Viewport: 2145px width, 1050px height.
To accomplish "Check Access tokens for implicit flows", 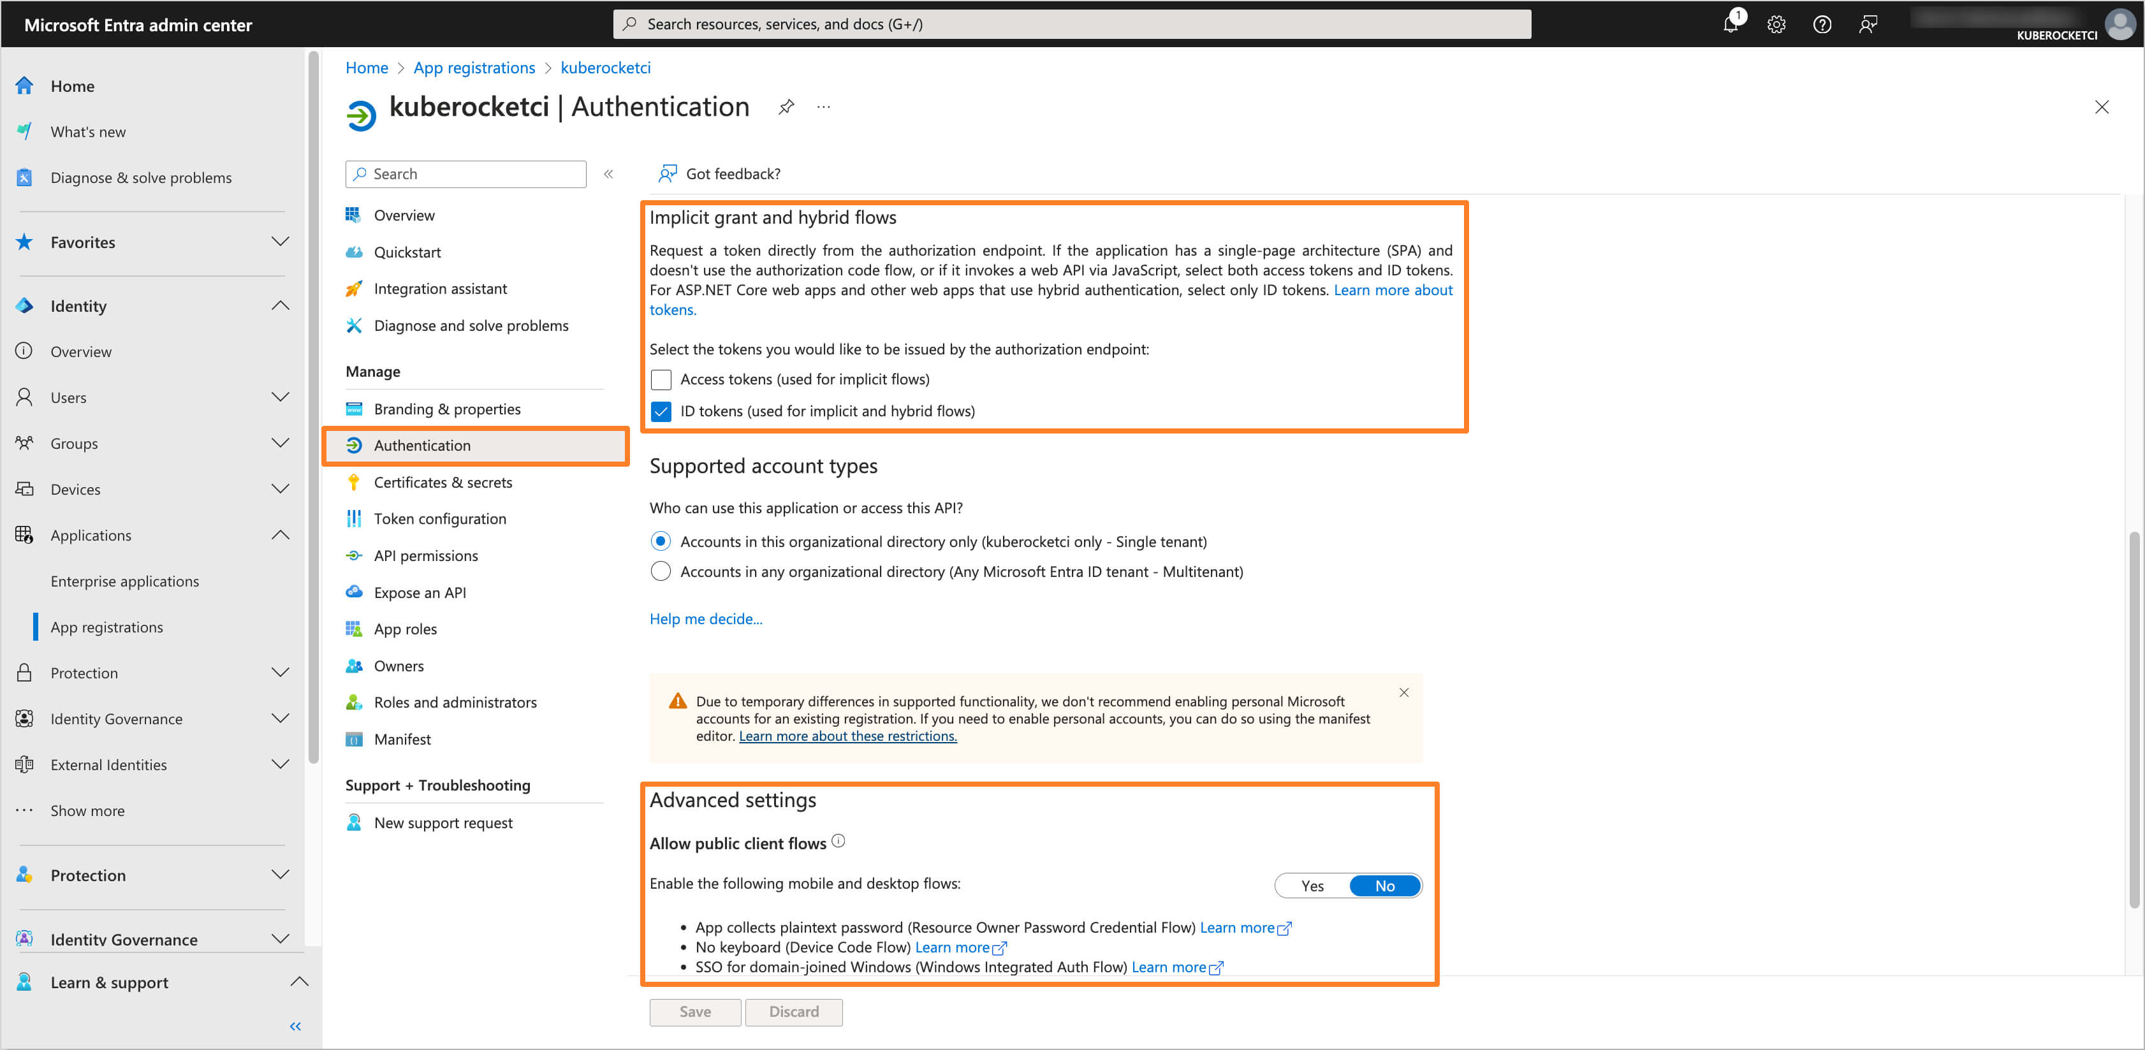I will (x=661, y=379).
